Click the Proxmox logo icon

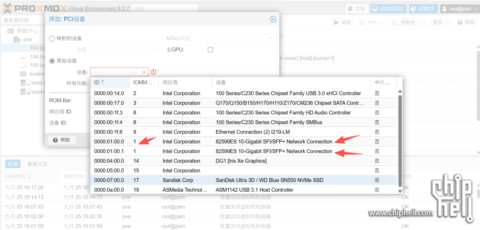coord(7,8)
